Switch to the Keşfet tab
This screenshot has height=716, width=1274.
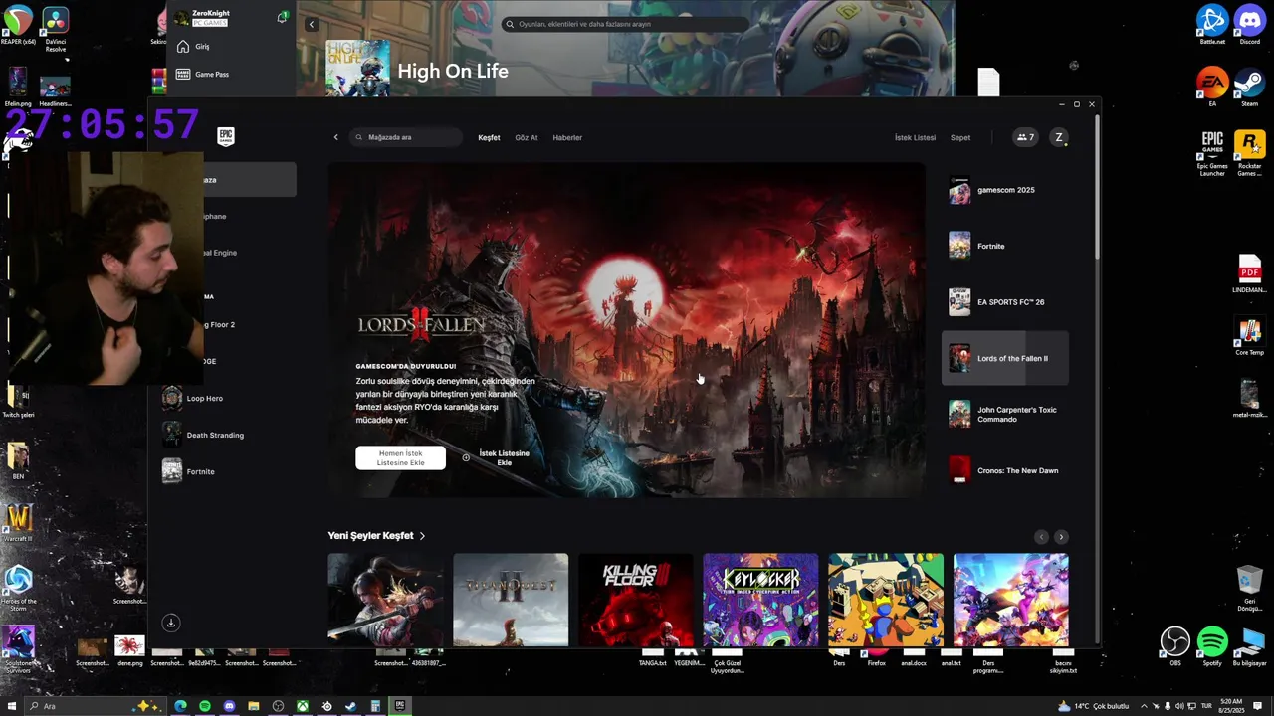489,138
